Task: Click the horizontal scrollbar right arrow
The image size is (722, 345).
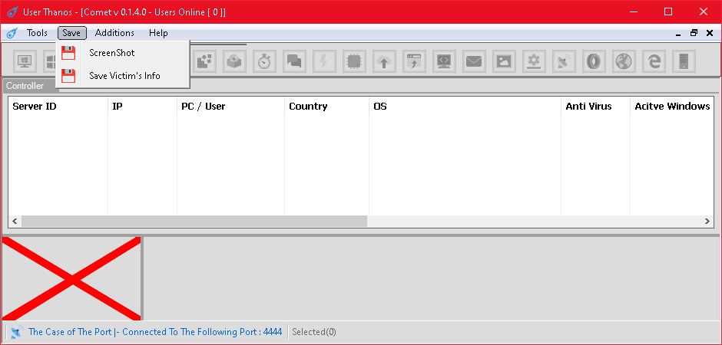Action: [x=707, y=222]
